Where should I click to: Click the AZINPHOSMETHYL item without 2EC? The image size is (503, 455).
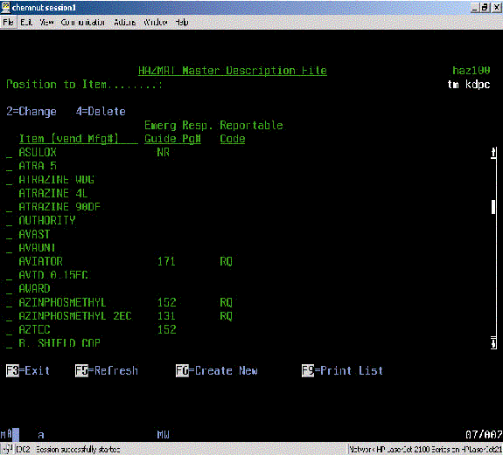[62, 302]
